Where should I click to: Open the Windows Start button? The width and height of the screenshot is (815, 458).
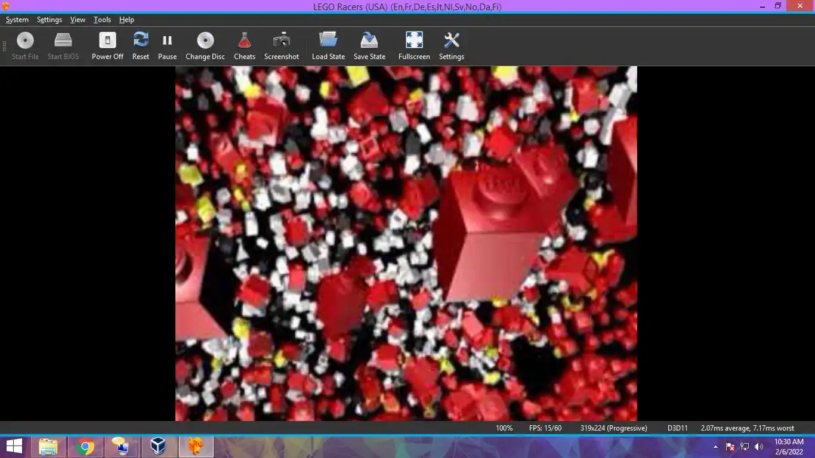point(14,446)
